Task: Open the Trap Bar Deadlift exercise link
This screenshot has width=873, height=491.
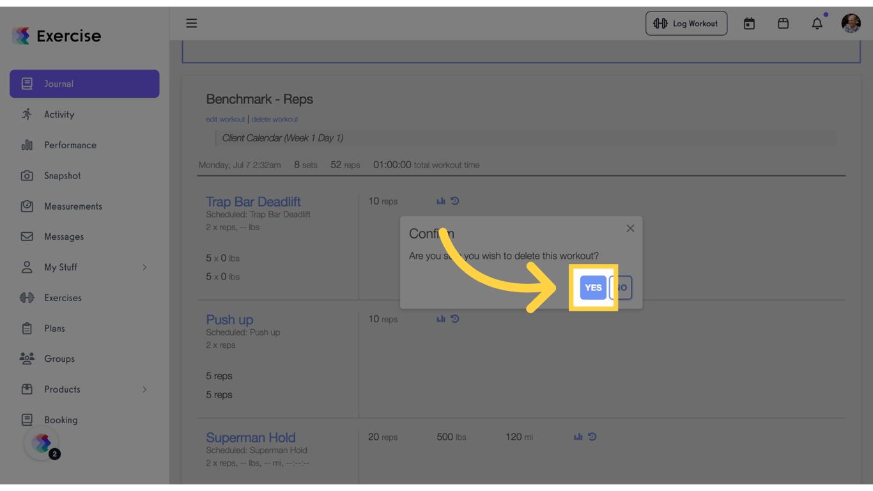Action: [x=253, y=202]
